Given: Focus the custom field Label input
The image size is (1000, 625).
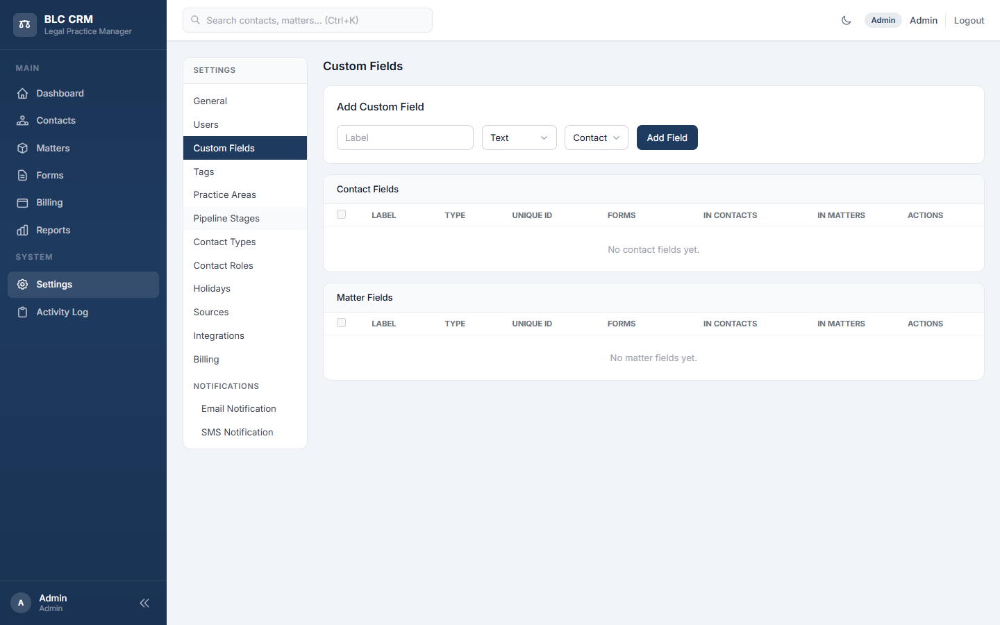Looking at the screenshot, I should (x=405, y=137).
